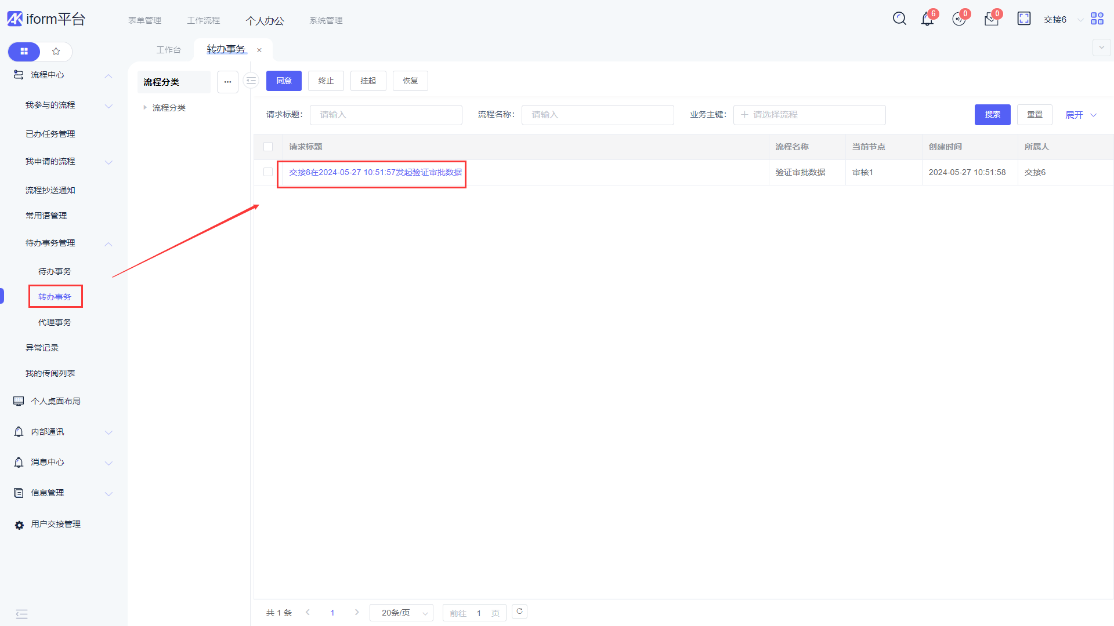
Task: Expand the 流程分类 tree node
Action: [145, 108]
